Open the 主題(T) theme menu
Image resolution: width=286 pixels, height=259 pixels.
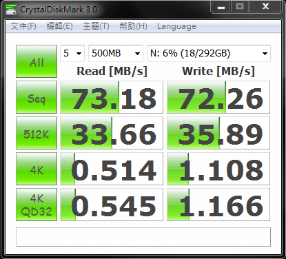point(96,26)
